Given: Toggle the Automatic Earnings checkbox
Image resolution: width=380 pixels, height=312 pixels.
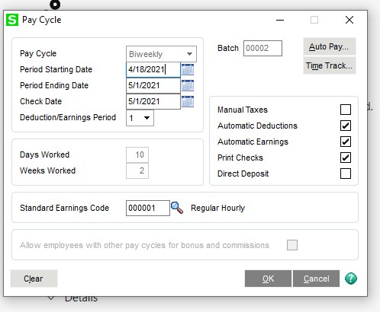Looking at the screenshot, I should [x=346, y=142].
